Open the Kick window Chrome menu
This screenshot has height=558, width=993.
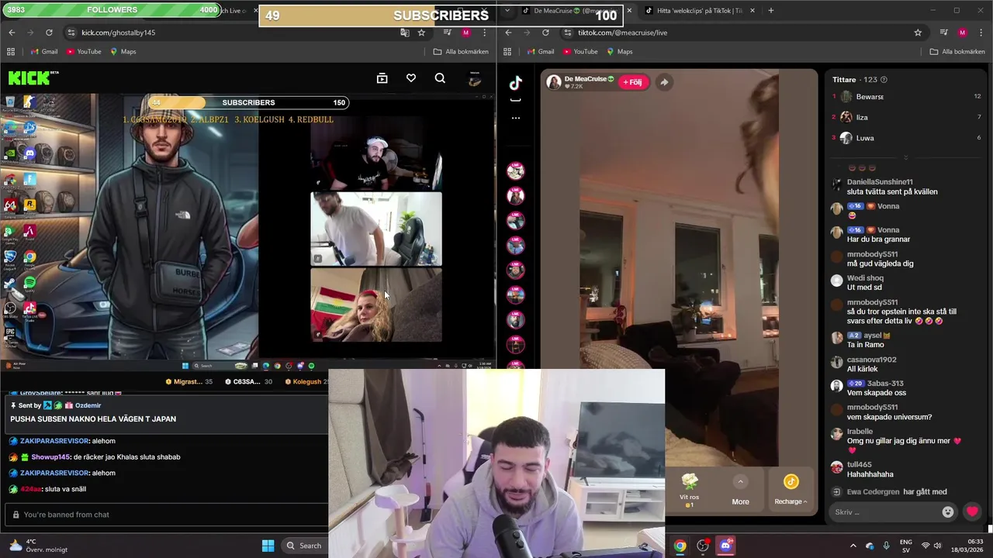click(x=485, y=33)
